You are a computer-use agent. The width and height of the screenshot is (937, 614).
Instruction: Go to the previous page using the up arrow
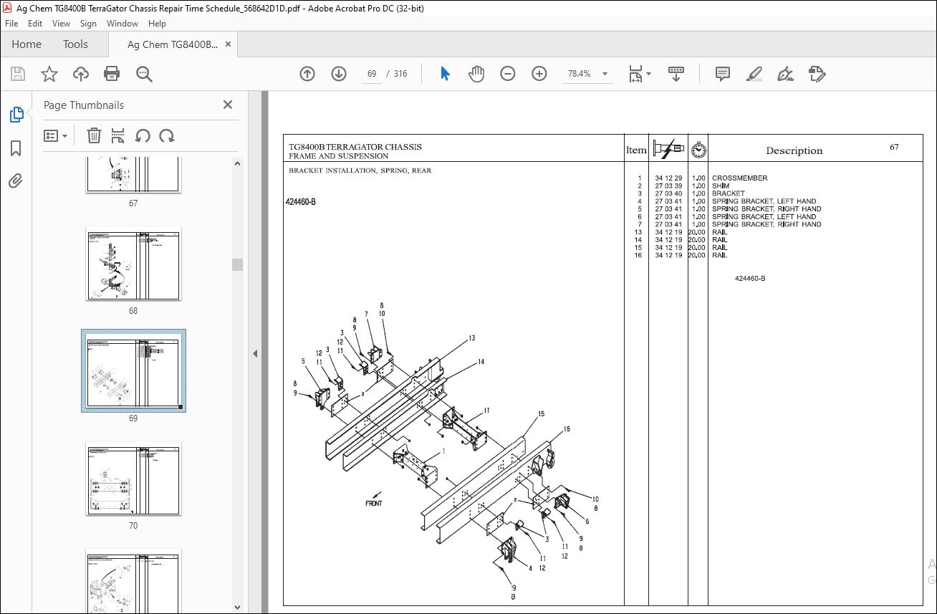(x=307, y=74)
